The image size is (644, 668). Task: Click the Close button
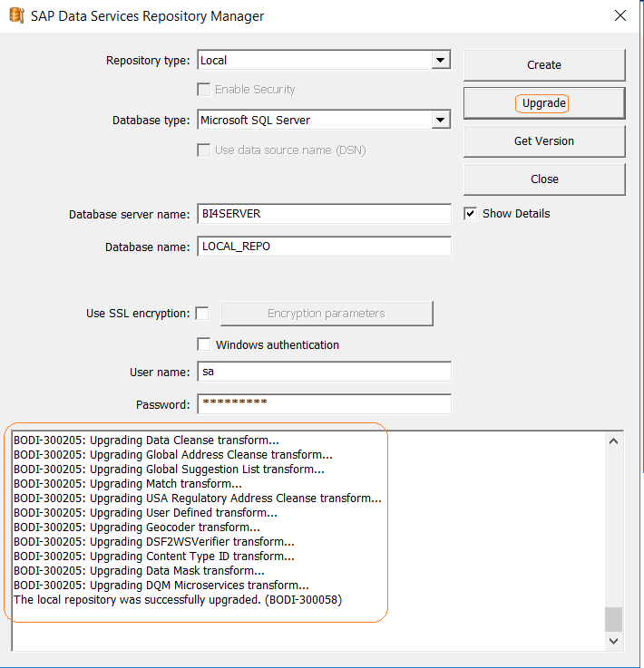[x=544, y=179]
